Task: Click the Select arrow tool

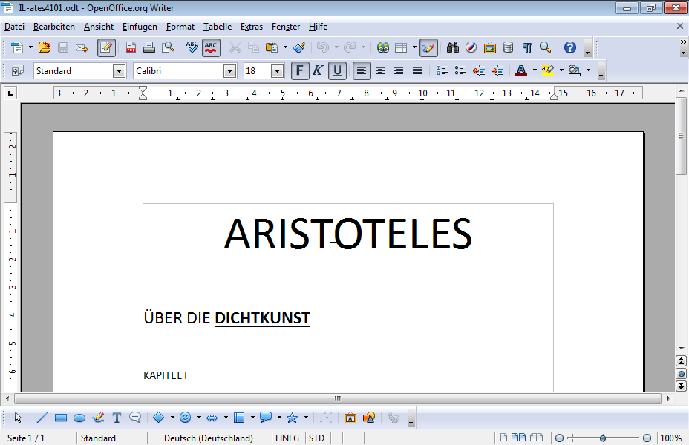Action: tap(18, 418)
